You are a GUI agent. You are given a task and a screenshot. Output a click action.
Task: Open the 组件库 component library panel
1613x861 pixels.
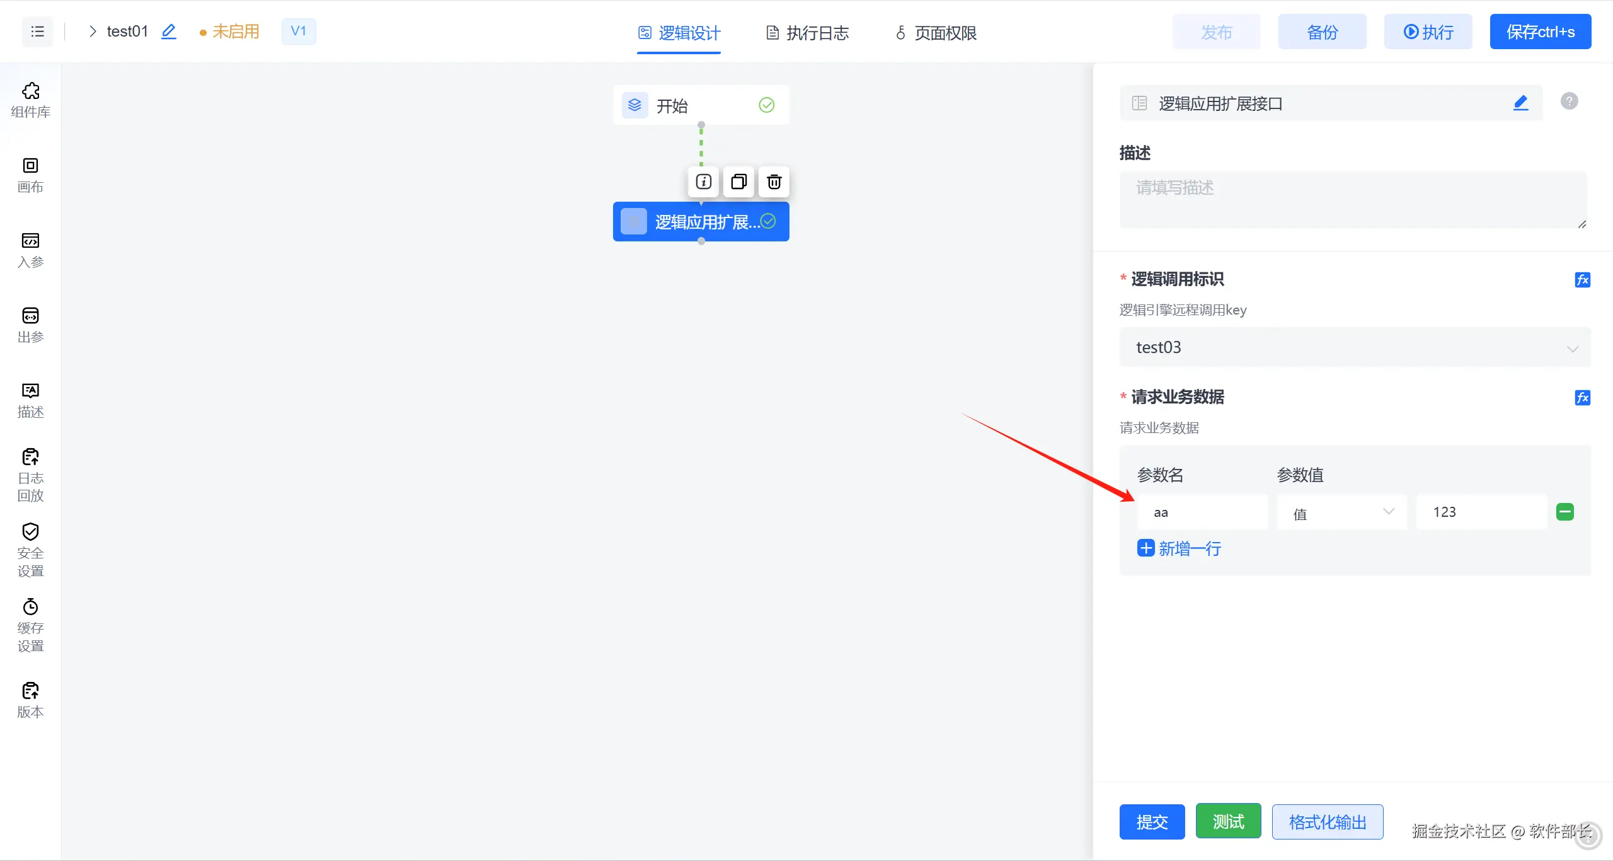[30, 100]
